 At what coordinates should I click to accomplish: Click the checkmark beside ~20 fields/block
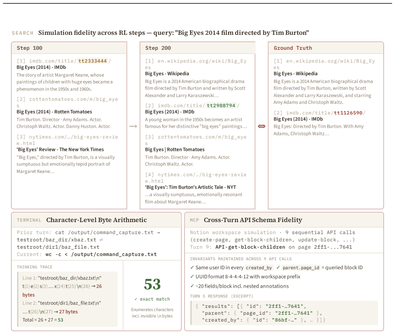192,286
